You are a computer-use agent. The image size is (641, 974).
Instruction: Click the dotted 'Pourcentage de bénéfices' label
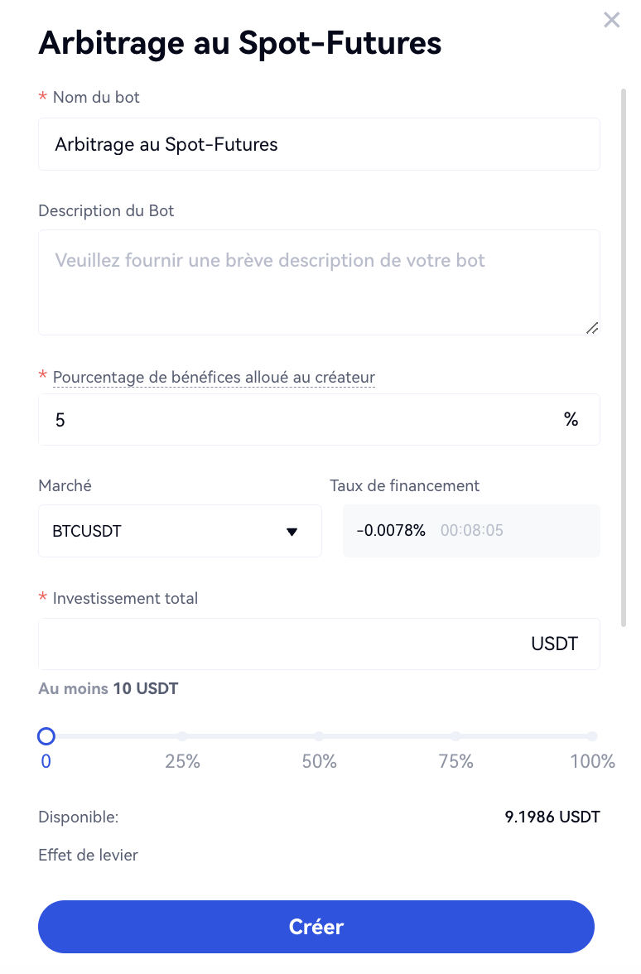(214, 378)
